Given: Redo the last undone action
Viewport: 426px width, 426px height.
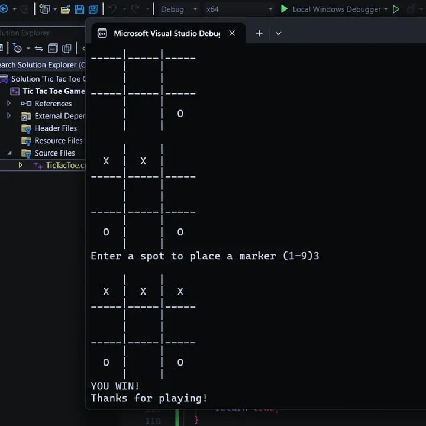Looking at the screenshot, I should tap(135, 9).
